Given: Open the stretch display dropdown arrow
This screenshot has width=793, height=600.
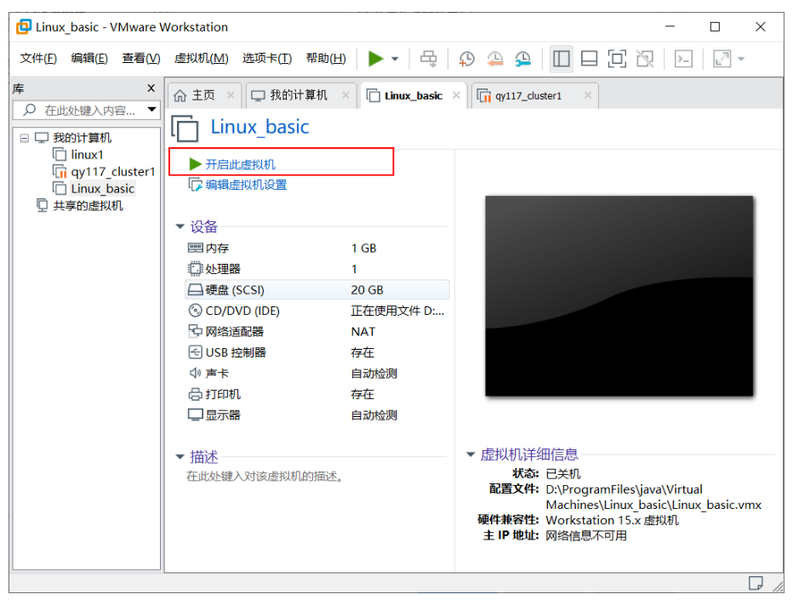Looking at the screenshot, I should pos(741,59).
